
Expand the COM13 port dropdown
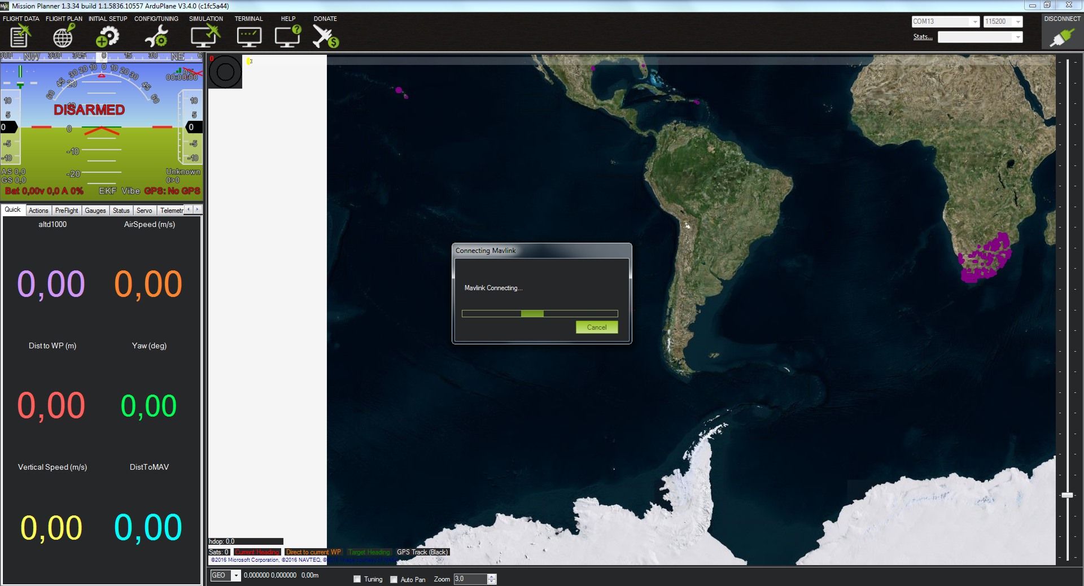pos(974,22)
